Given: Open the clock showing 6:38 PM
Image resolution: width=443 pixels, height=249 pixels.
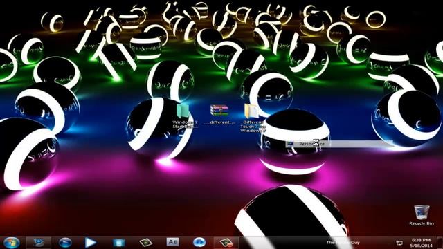Looking at the screenshot, I should (422, 243).
